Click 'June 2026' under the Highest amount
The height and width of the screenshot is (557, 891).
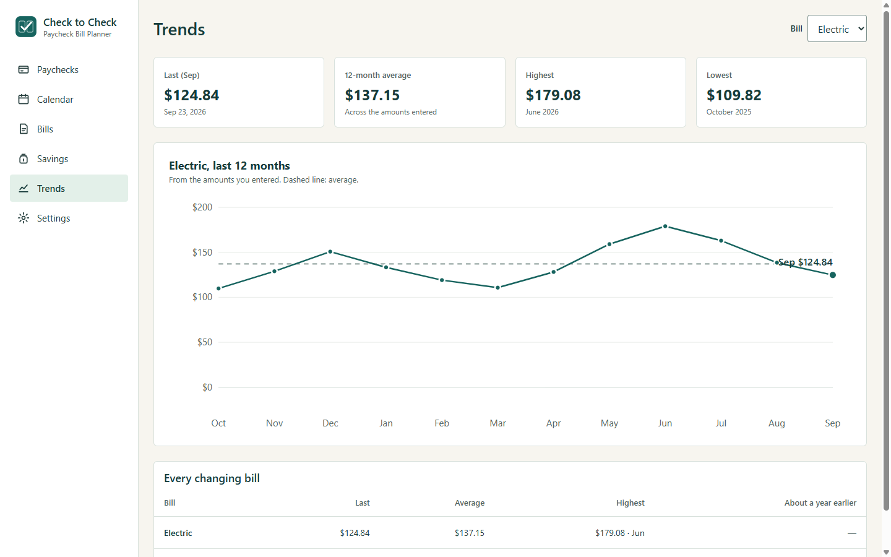click(542, 112)
